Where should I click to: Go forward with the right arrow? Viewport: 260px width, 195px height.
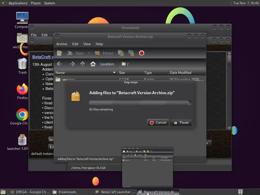(72, 64)
